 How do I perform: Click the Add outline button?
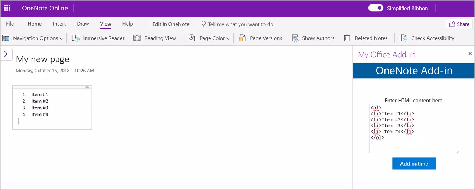click(x=414, y=164)
